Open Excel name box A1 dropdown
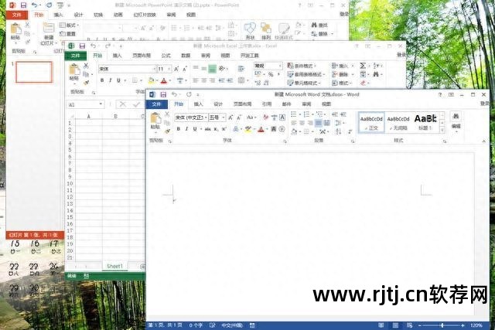 click(101, 104)
